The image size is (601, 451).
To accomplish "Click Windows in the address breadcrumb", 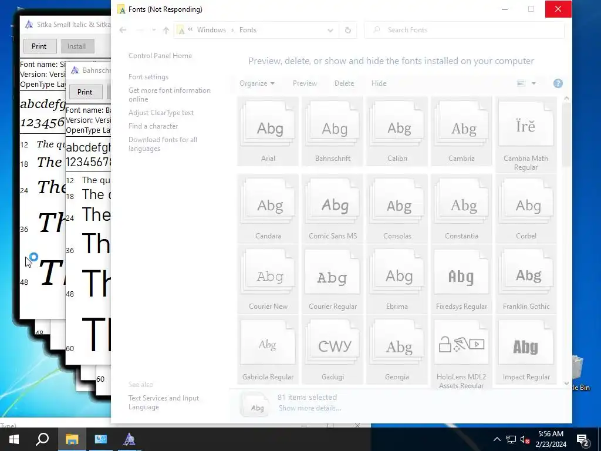I will point(211,30).
